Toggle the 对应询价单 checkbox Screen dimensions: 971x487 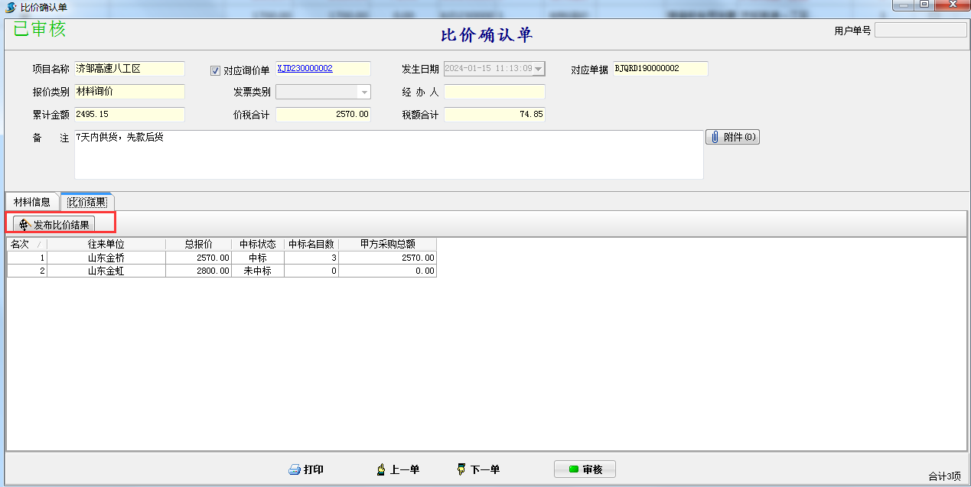(x=215, y=71)
